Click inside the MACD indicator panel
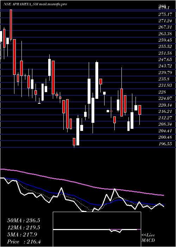The height and width of the screenshot is (247, 176). (x=97, y=229)
